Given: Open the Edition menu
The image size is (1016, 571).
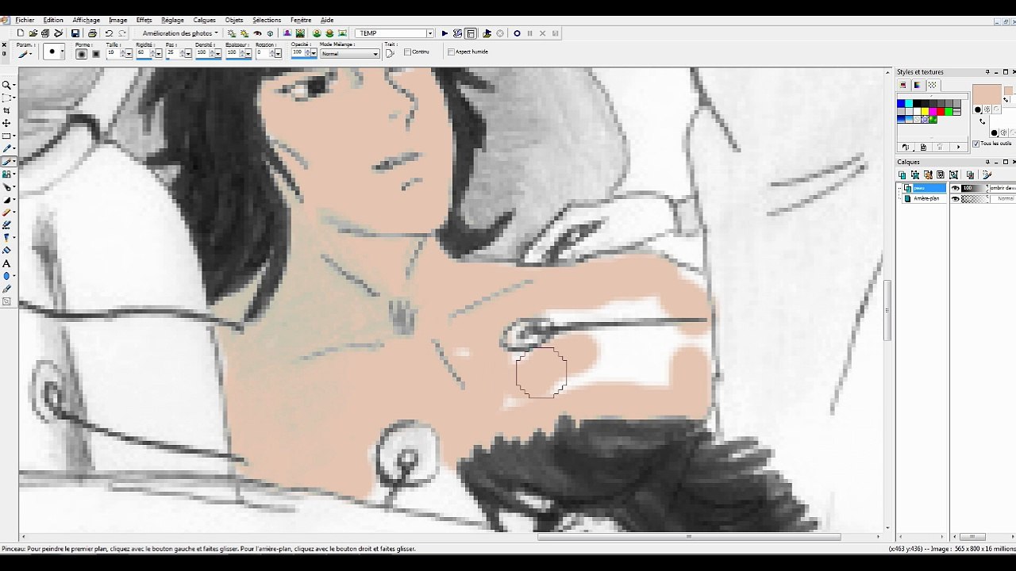Looking at the screenshot, I should click(53, 20).
